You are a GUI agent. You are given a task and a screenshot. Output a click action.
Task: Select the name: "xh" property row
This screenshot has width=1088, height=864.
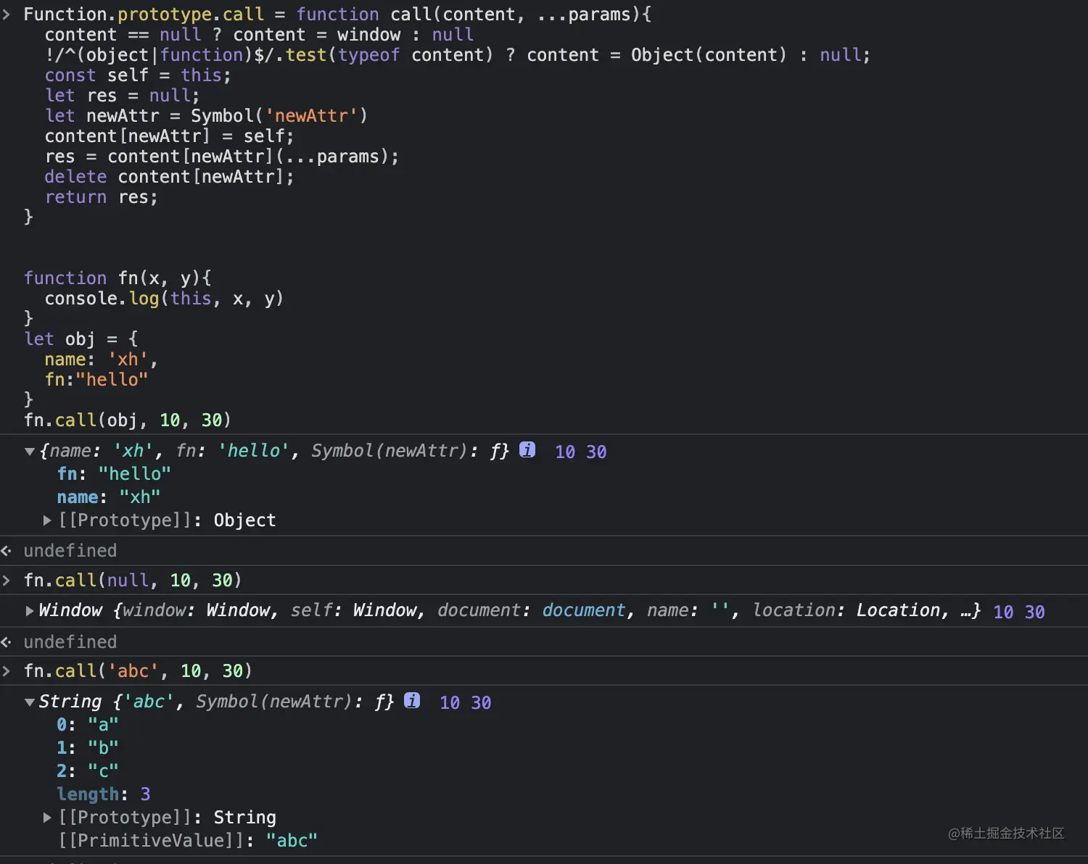pyautogui.click(x=109, y=497)
